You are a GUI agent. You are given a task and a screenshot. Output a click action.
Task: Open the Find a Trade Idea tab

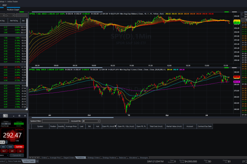click(x=14, y=161)
